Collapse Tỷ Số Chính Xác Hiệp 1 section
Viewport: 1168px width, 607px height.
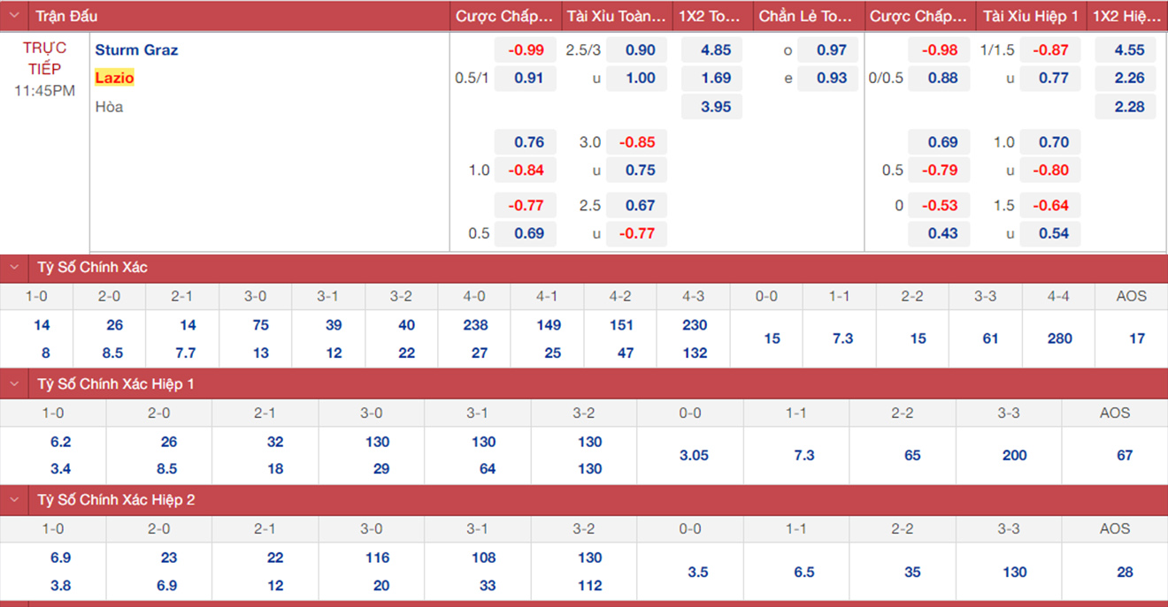13,383
